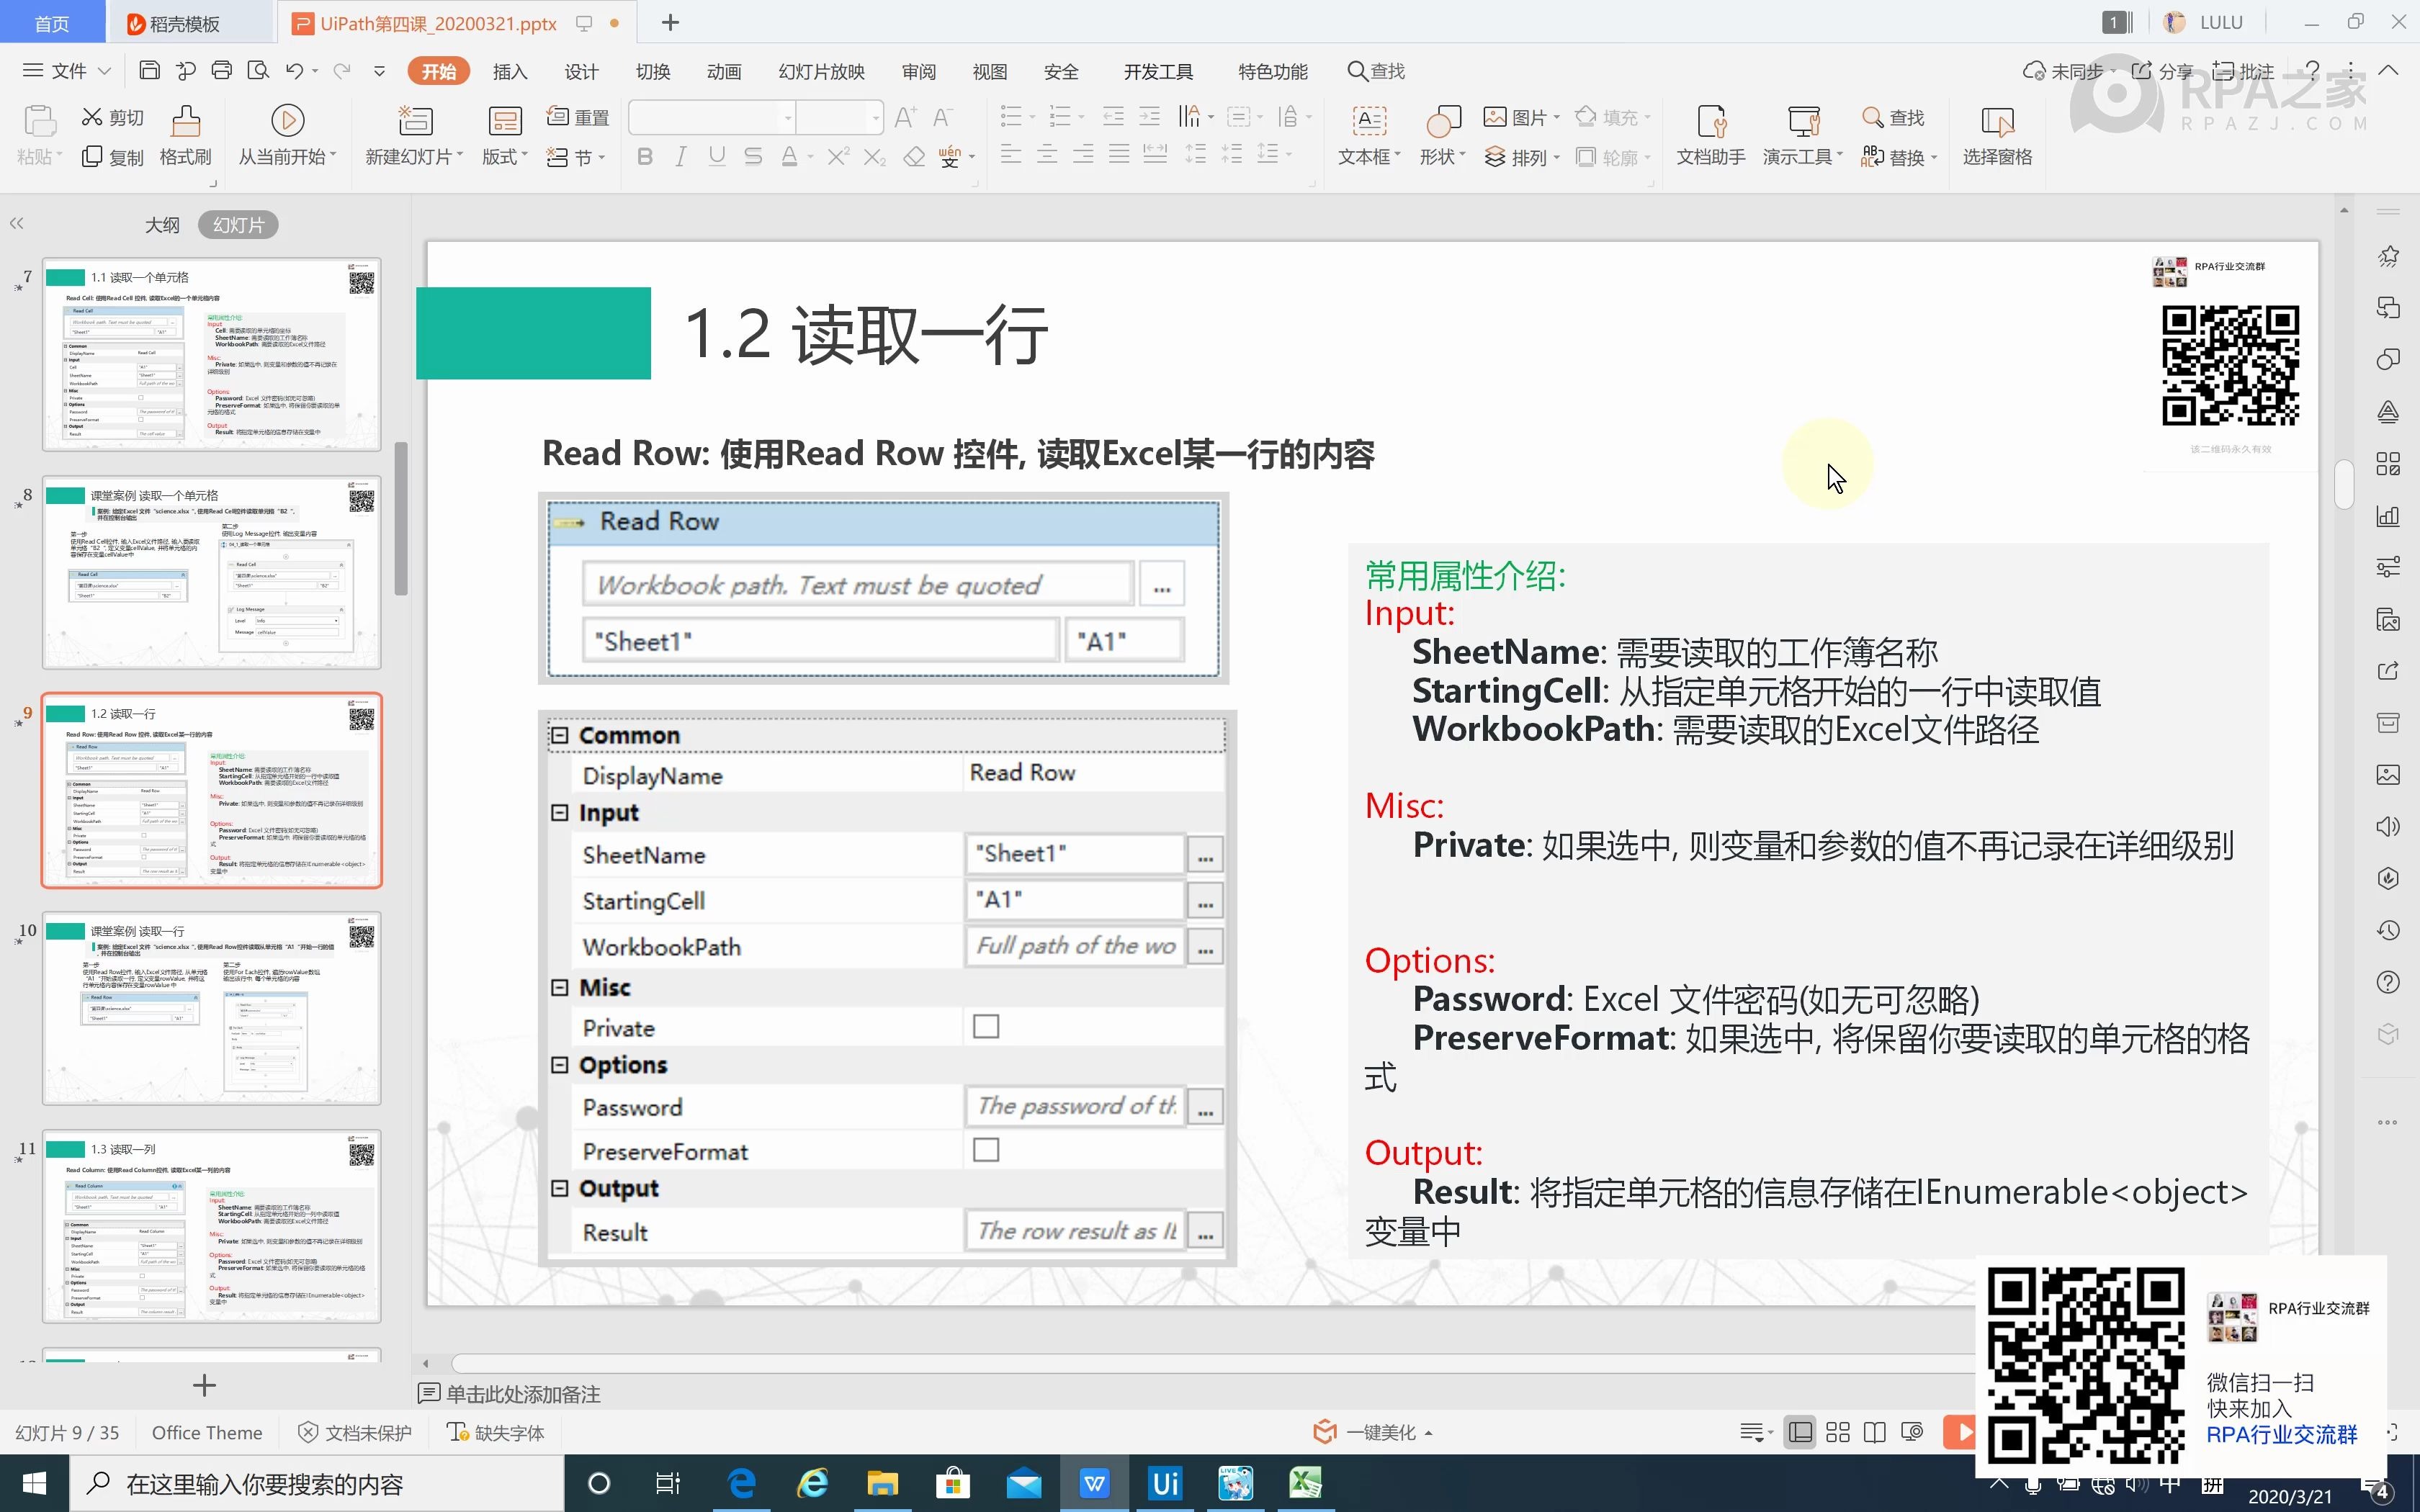Open the 批注 comments button
The height and width of the screenshot is (1512, 2420).
tap(2245, 70)
